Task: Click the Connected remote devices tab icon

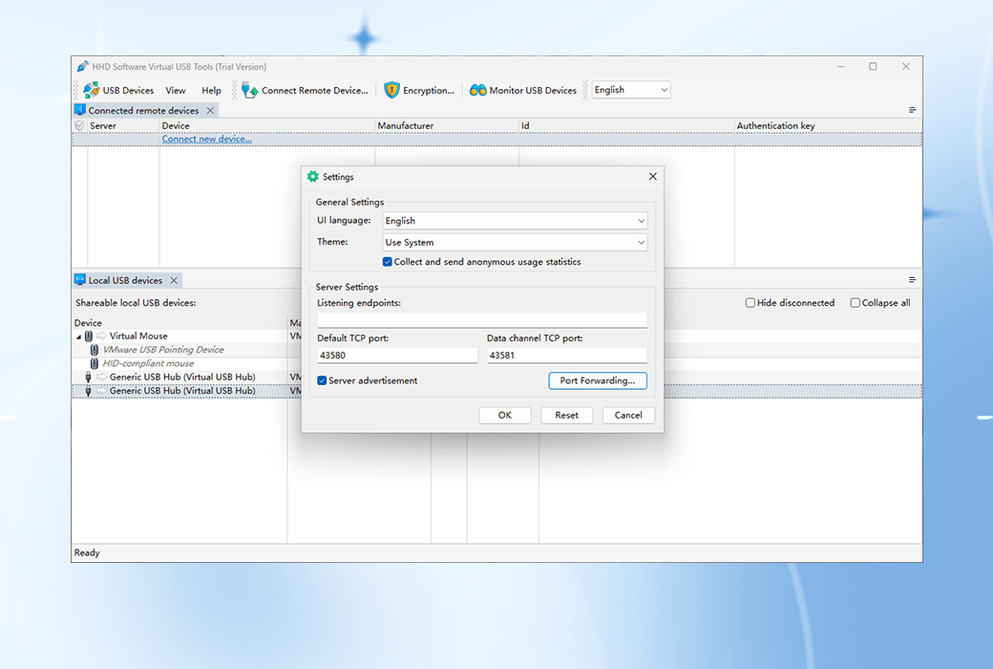Action: point(79,109)
